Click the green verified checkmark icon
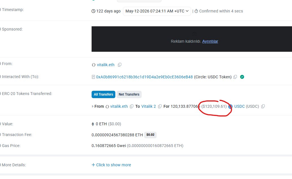The height and width of the screenshot is (179, 292). pyautogui.click(x=242, y=77)
